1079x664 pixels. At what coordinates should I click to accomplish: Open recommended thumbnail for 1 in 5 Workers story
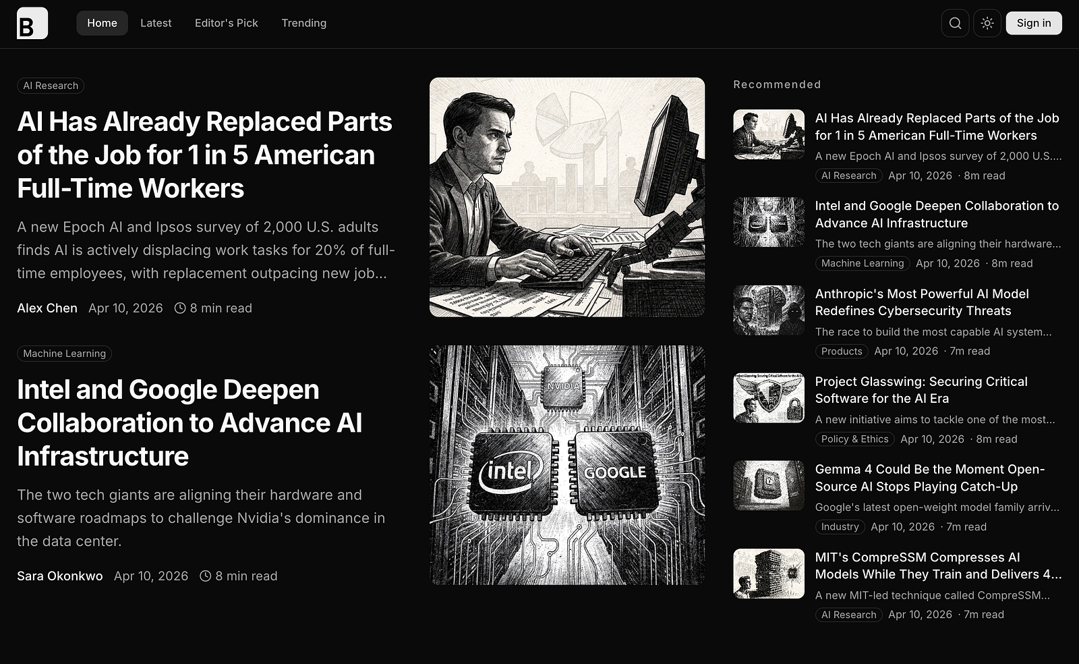pos(769,134)
